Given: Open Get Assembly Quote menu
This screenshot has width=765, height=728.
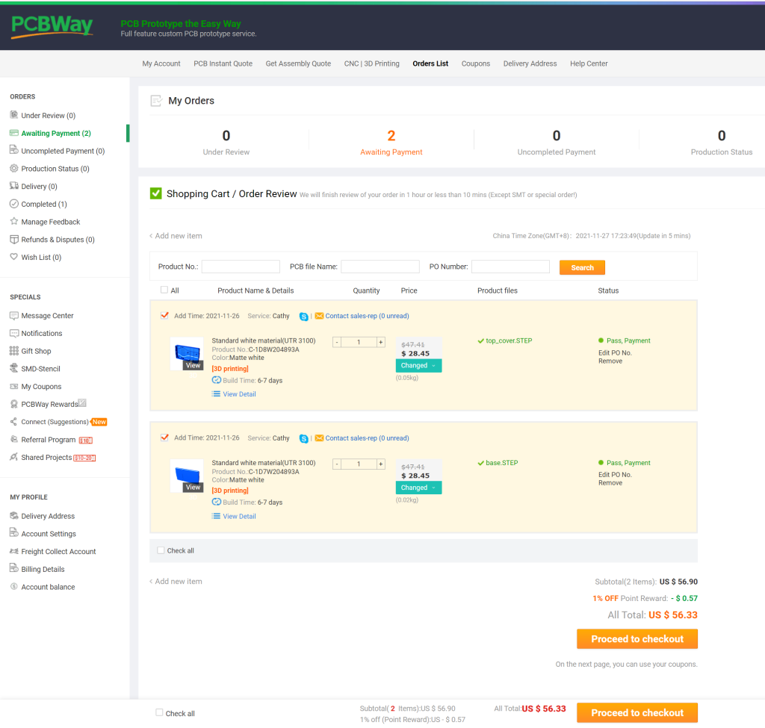Looking at the screenshot, I should [298, 63].
